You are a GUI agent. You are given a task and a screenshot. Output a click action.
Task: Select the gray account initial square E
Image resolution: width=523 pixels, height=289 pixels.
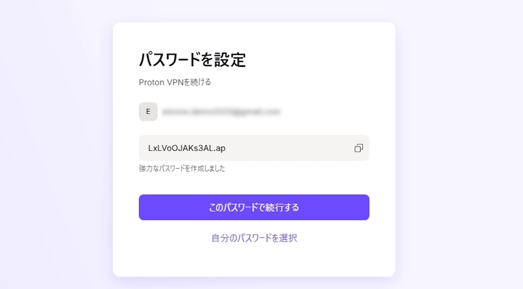148,112
